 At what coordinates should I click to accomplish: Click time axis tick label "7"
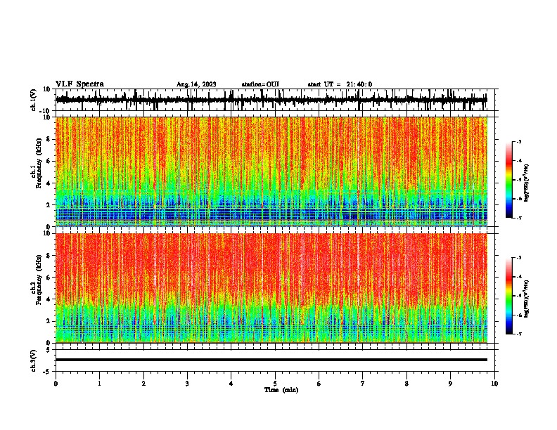point(363,384)
